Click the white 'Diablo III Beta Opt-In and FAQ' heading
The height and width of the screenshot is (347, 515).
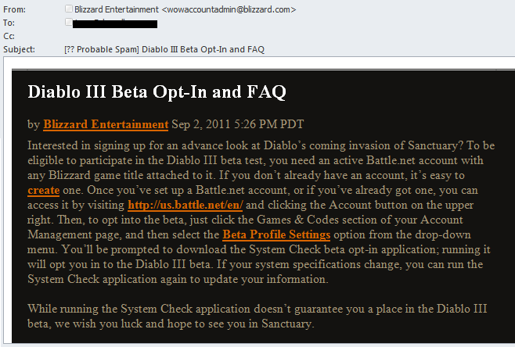(157, 92)
